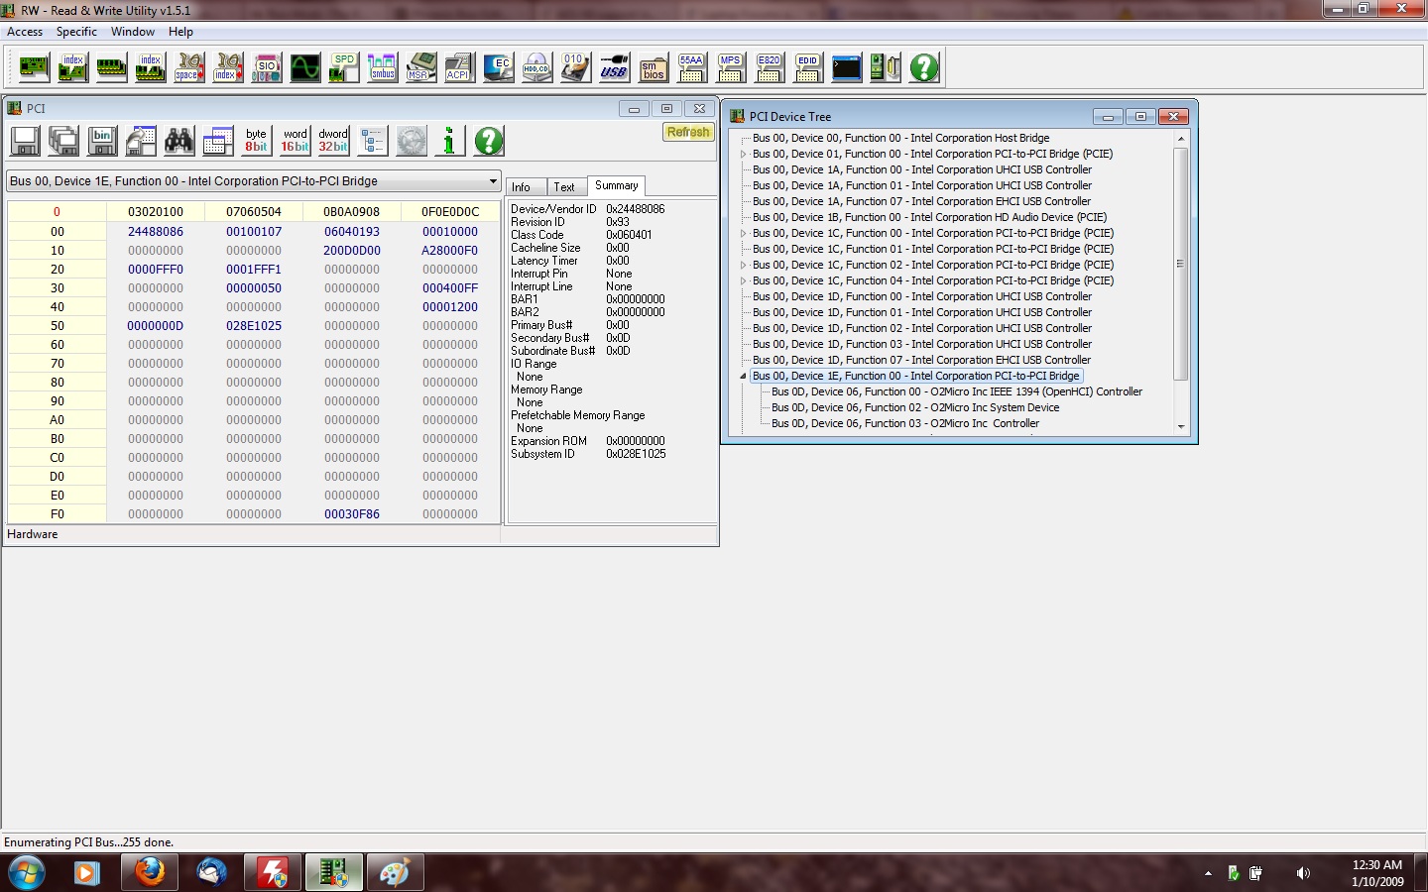
Task: Open the E820 memory map tool
Action: (770, 67)
